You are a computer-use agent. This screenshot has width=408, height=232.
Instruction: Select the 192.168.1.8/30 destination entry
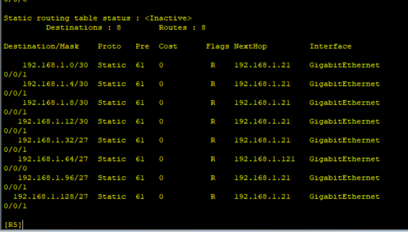(55, 102)
